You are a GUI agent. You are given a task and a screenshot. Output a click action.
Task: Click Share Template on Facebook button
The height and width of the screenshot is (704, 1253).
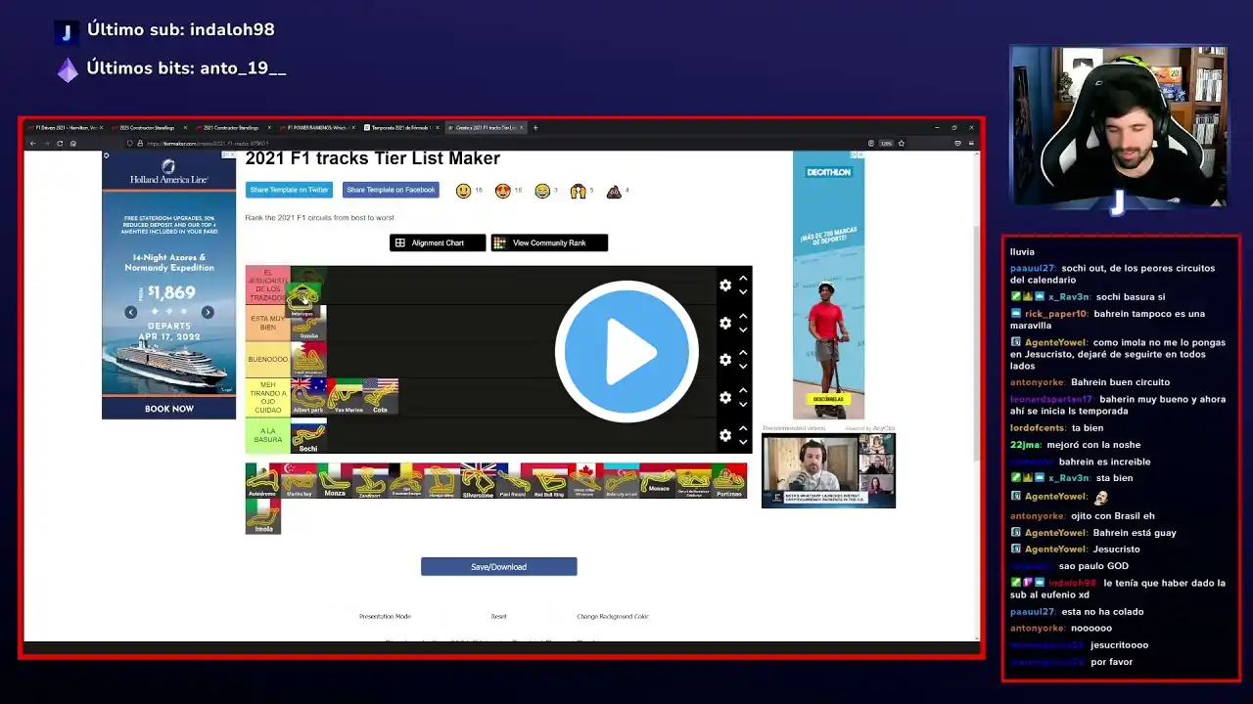[391, 190]
